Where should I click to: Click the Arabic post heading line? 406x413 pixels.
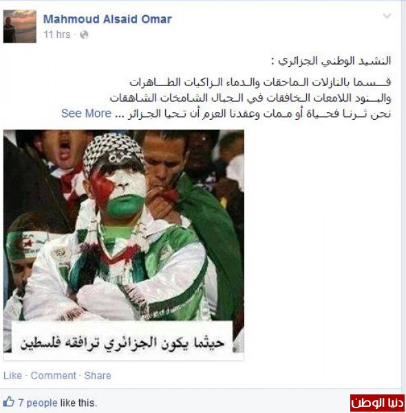(331, 61)
